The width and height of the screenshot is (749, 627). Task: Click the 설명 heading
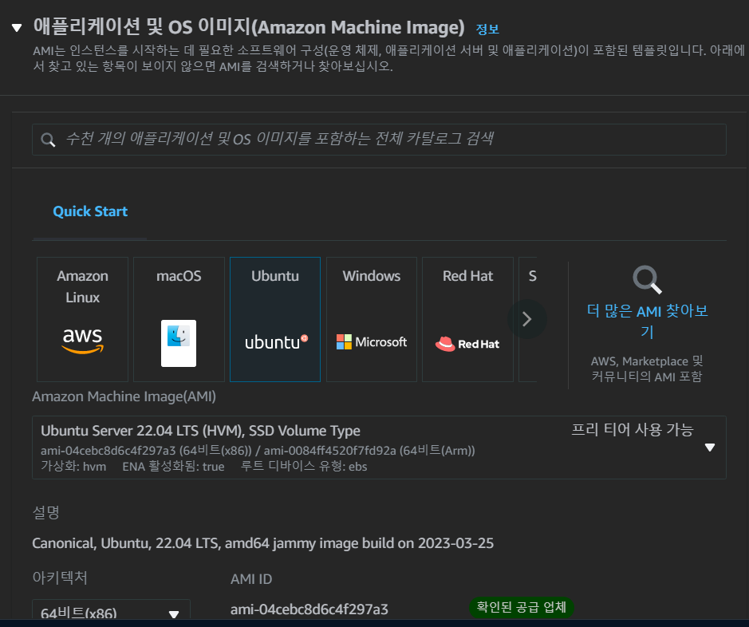(x=45, y=512)
